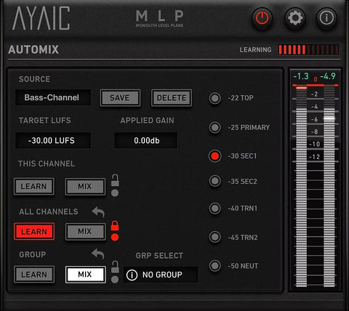Toggle the red lock for ALL CHANNELS

tap(115, 226)
